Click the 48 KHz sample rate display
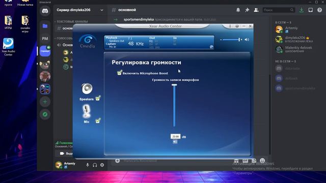Screen dimensions: 326x183 coord(136,44)
